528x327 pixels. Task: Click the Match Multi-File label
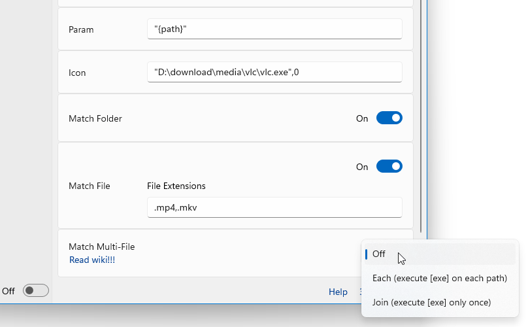click(102, 247)
